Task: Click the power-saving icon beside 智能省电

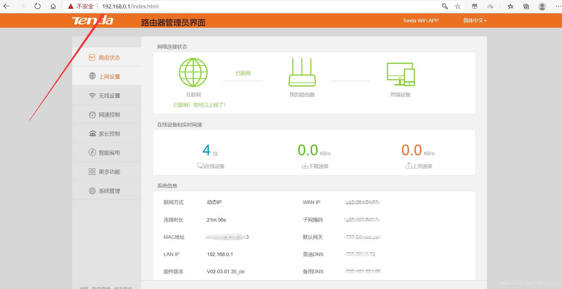Action: point(92,152)
